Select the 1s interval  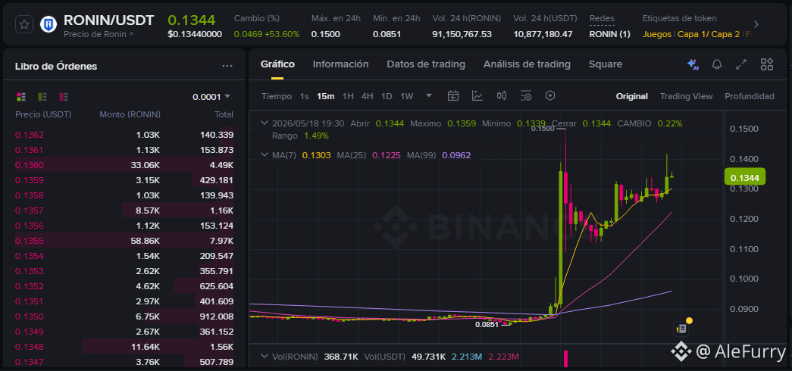click(304, 96)
